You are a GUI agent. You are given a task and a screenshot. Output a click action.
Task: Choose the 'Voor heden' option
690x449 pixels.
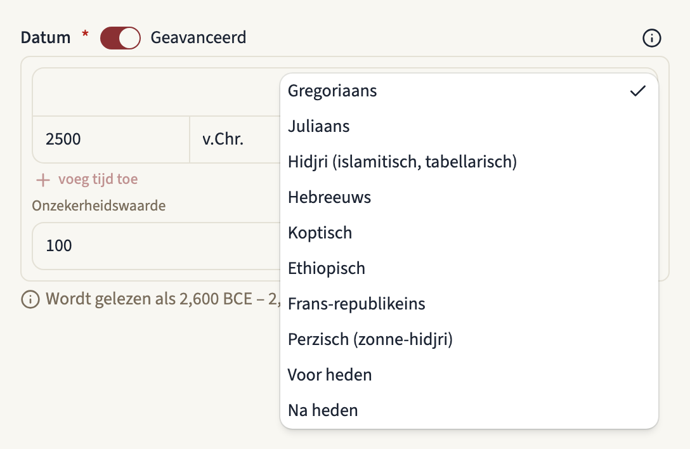tap(469, 375)
